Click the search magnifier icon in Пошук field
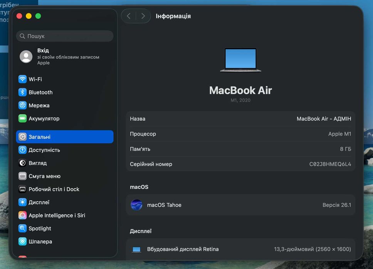The image size is (373, 269). coord(22,36)
